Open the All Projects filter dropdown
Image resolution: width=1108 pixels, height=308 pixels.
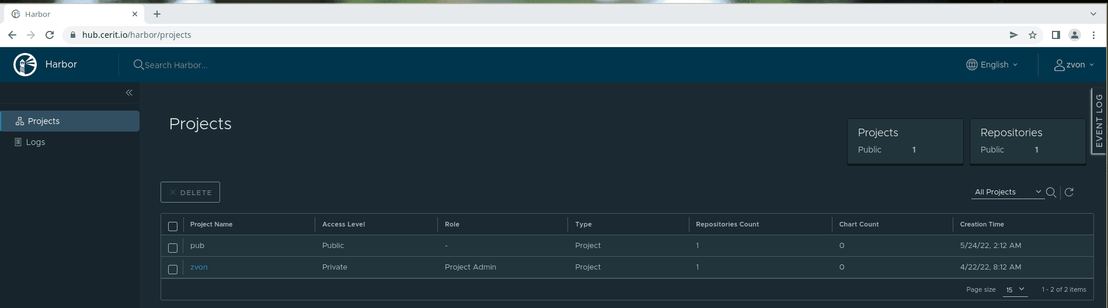point(1007,192)
